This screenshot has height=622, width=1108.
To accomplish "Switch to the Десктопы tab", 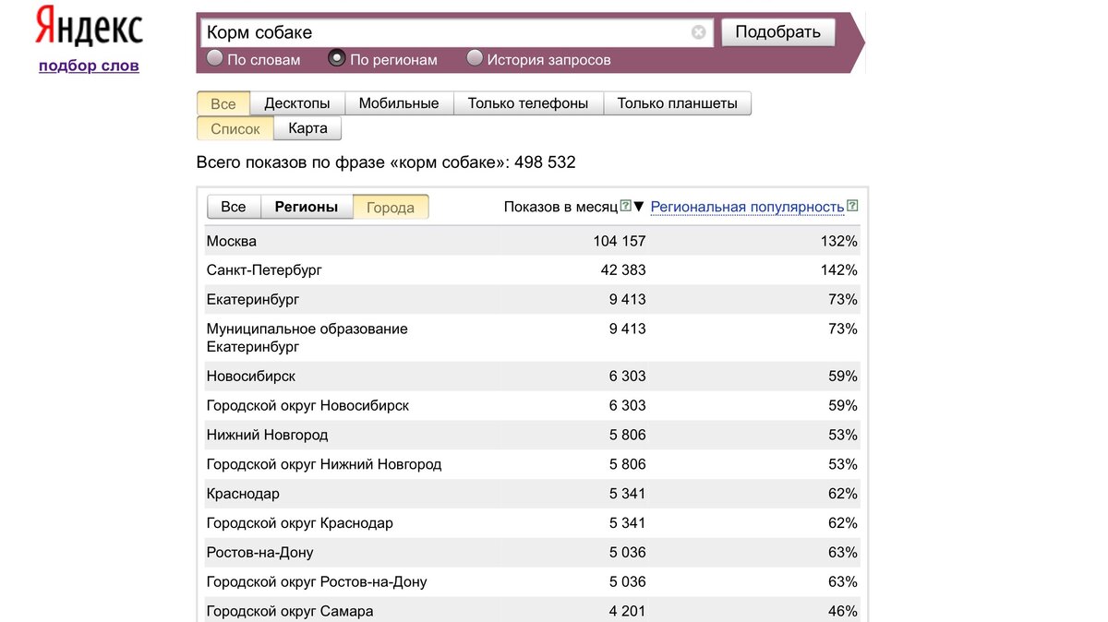I will pyautogui.click(x=297, y=103).
